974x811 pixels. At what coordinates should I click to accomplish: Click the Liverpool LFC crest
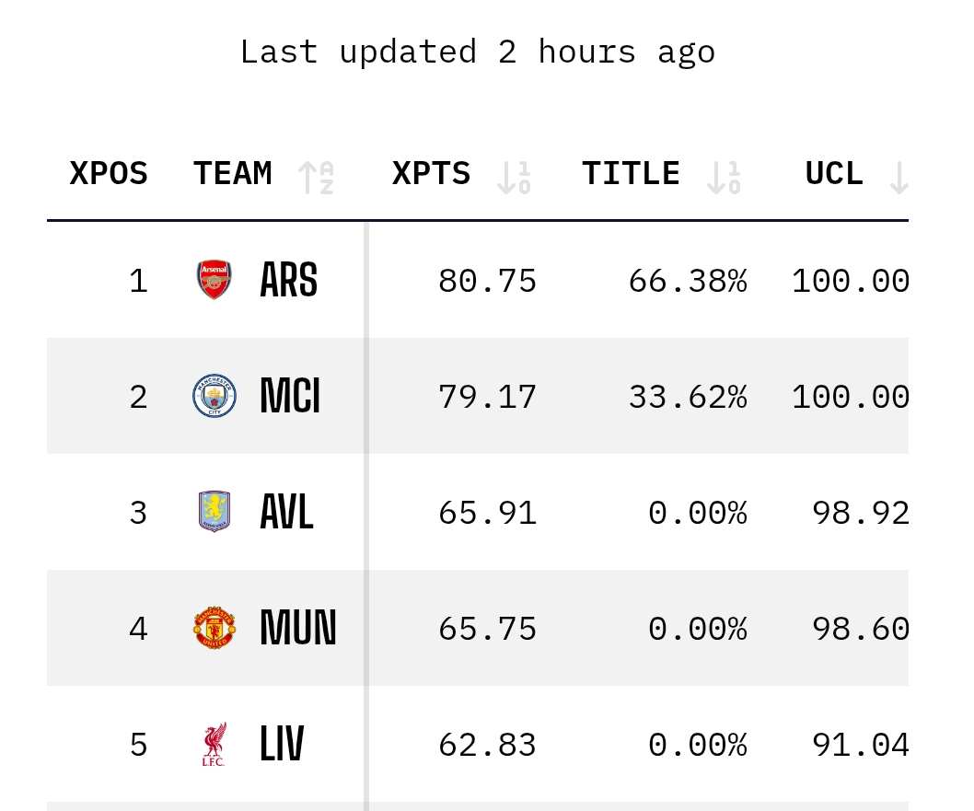215,744
